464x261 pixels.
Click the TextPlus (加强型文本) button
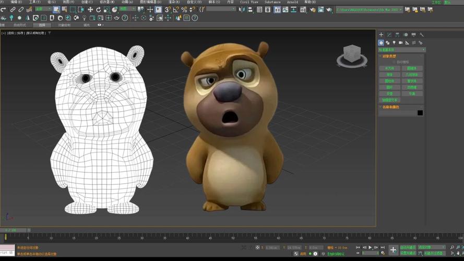pos(390,100)
